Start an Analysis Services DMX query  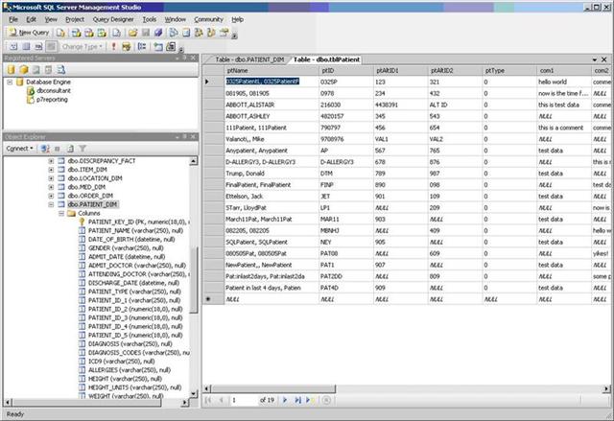click(x=89, y=33)
